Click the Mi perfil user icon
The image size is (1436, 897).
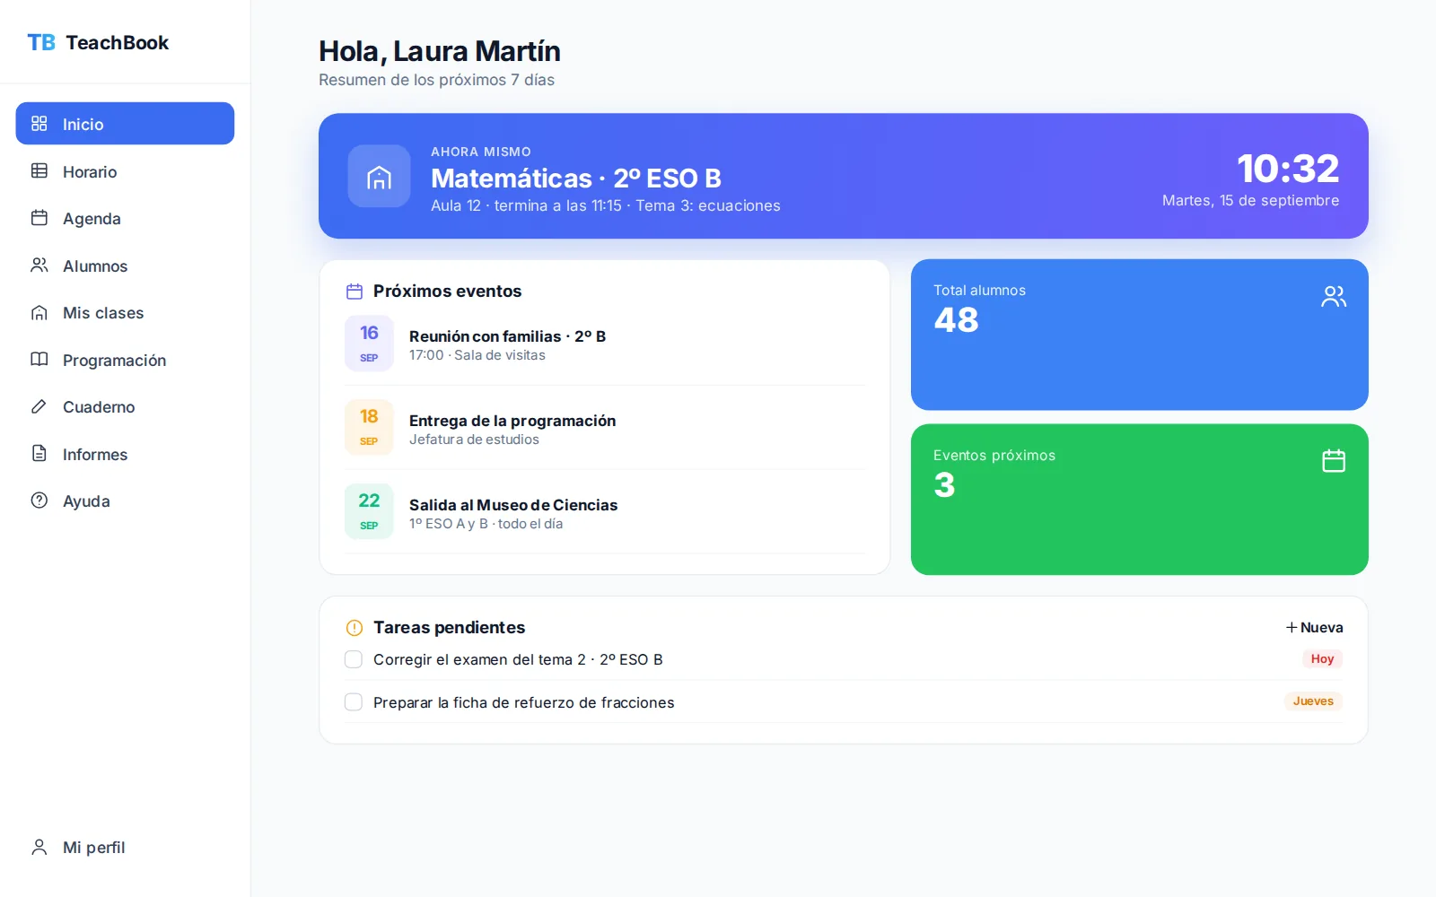point(39,847)
